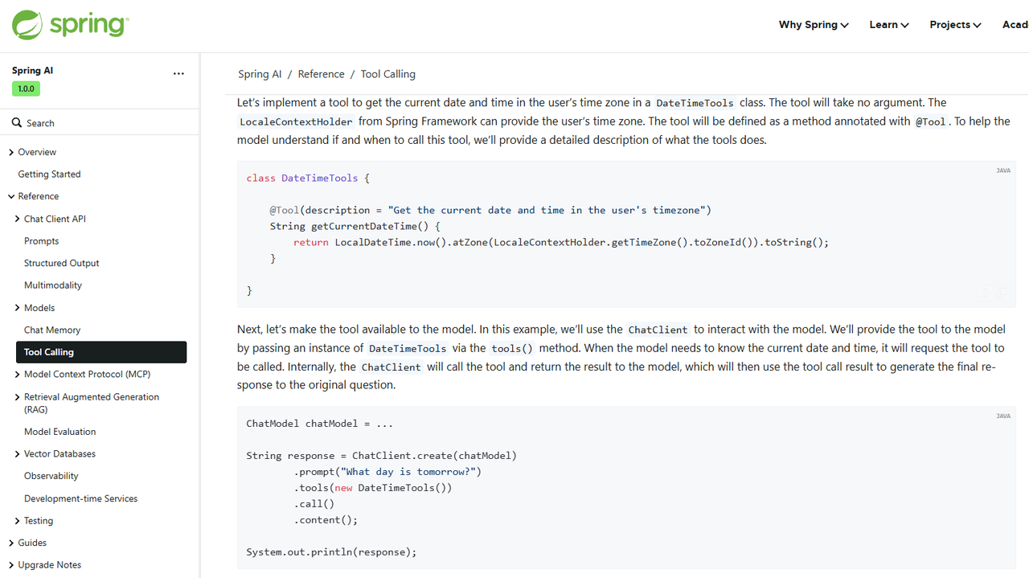Image resolution: width=1029 pixels, height=578 pixels.
Task: Open the Projects dropdown menu
Action: pos(955,25)
